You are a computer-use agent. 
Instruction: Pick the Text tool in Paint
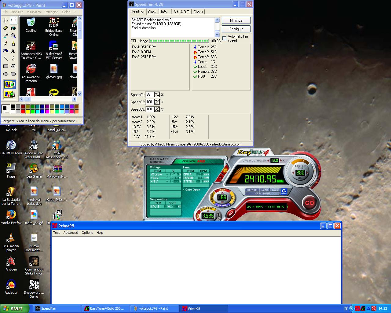[x=13, y=51]
